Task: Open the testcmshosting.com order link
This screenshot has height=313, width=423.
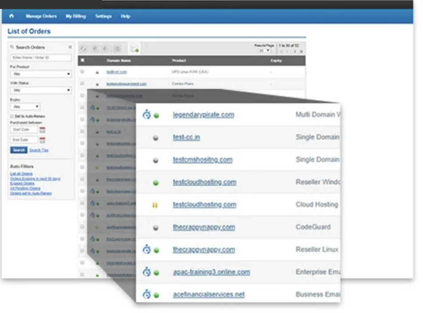Action: tap(203, 160)
